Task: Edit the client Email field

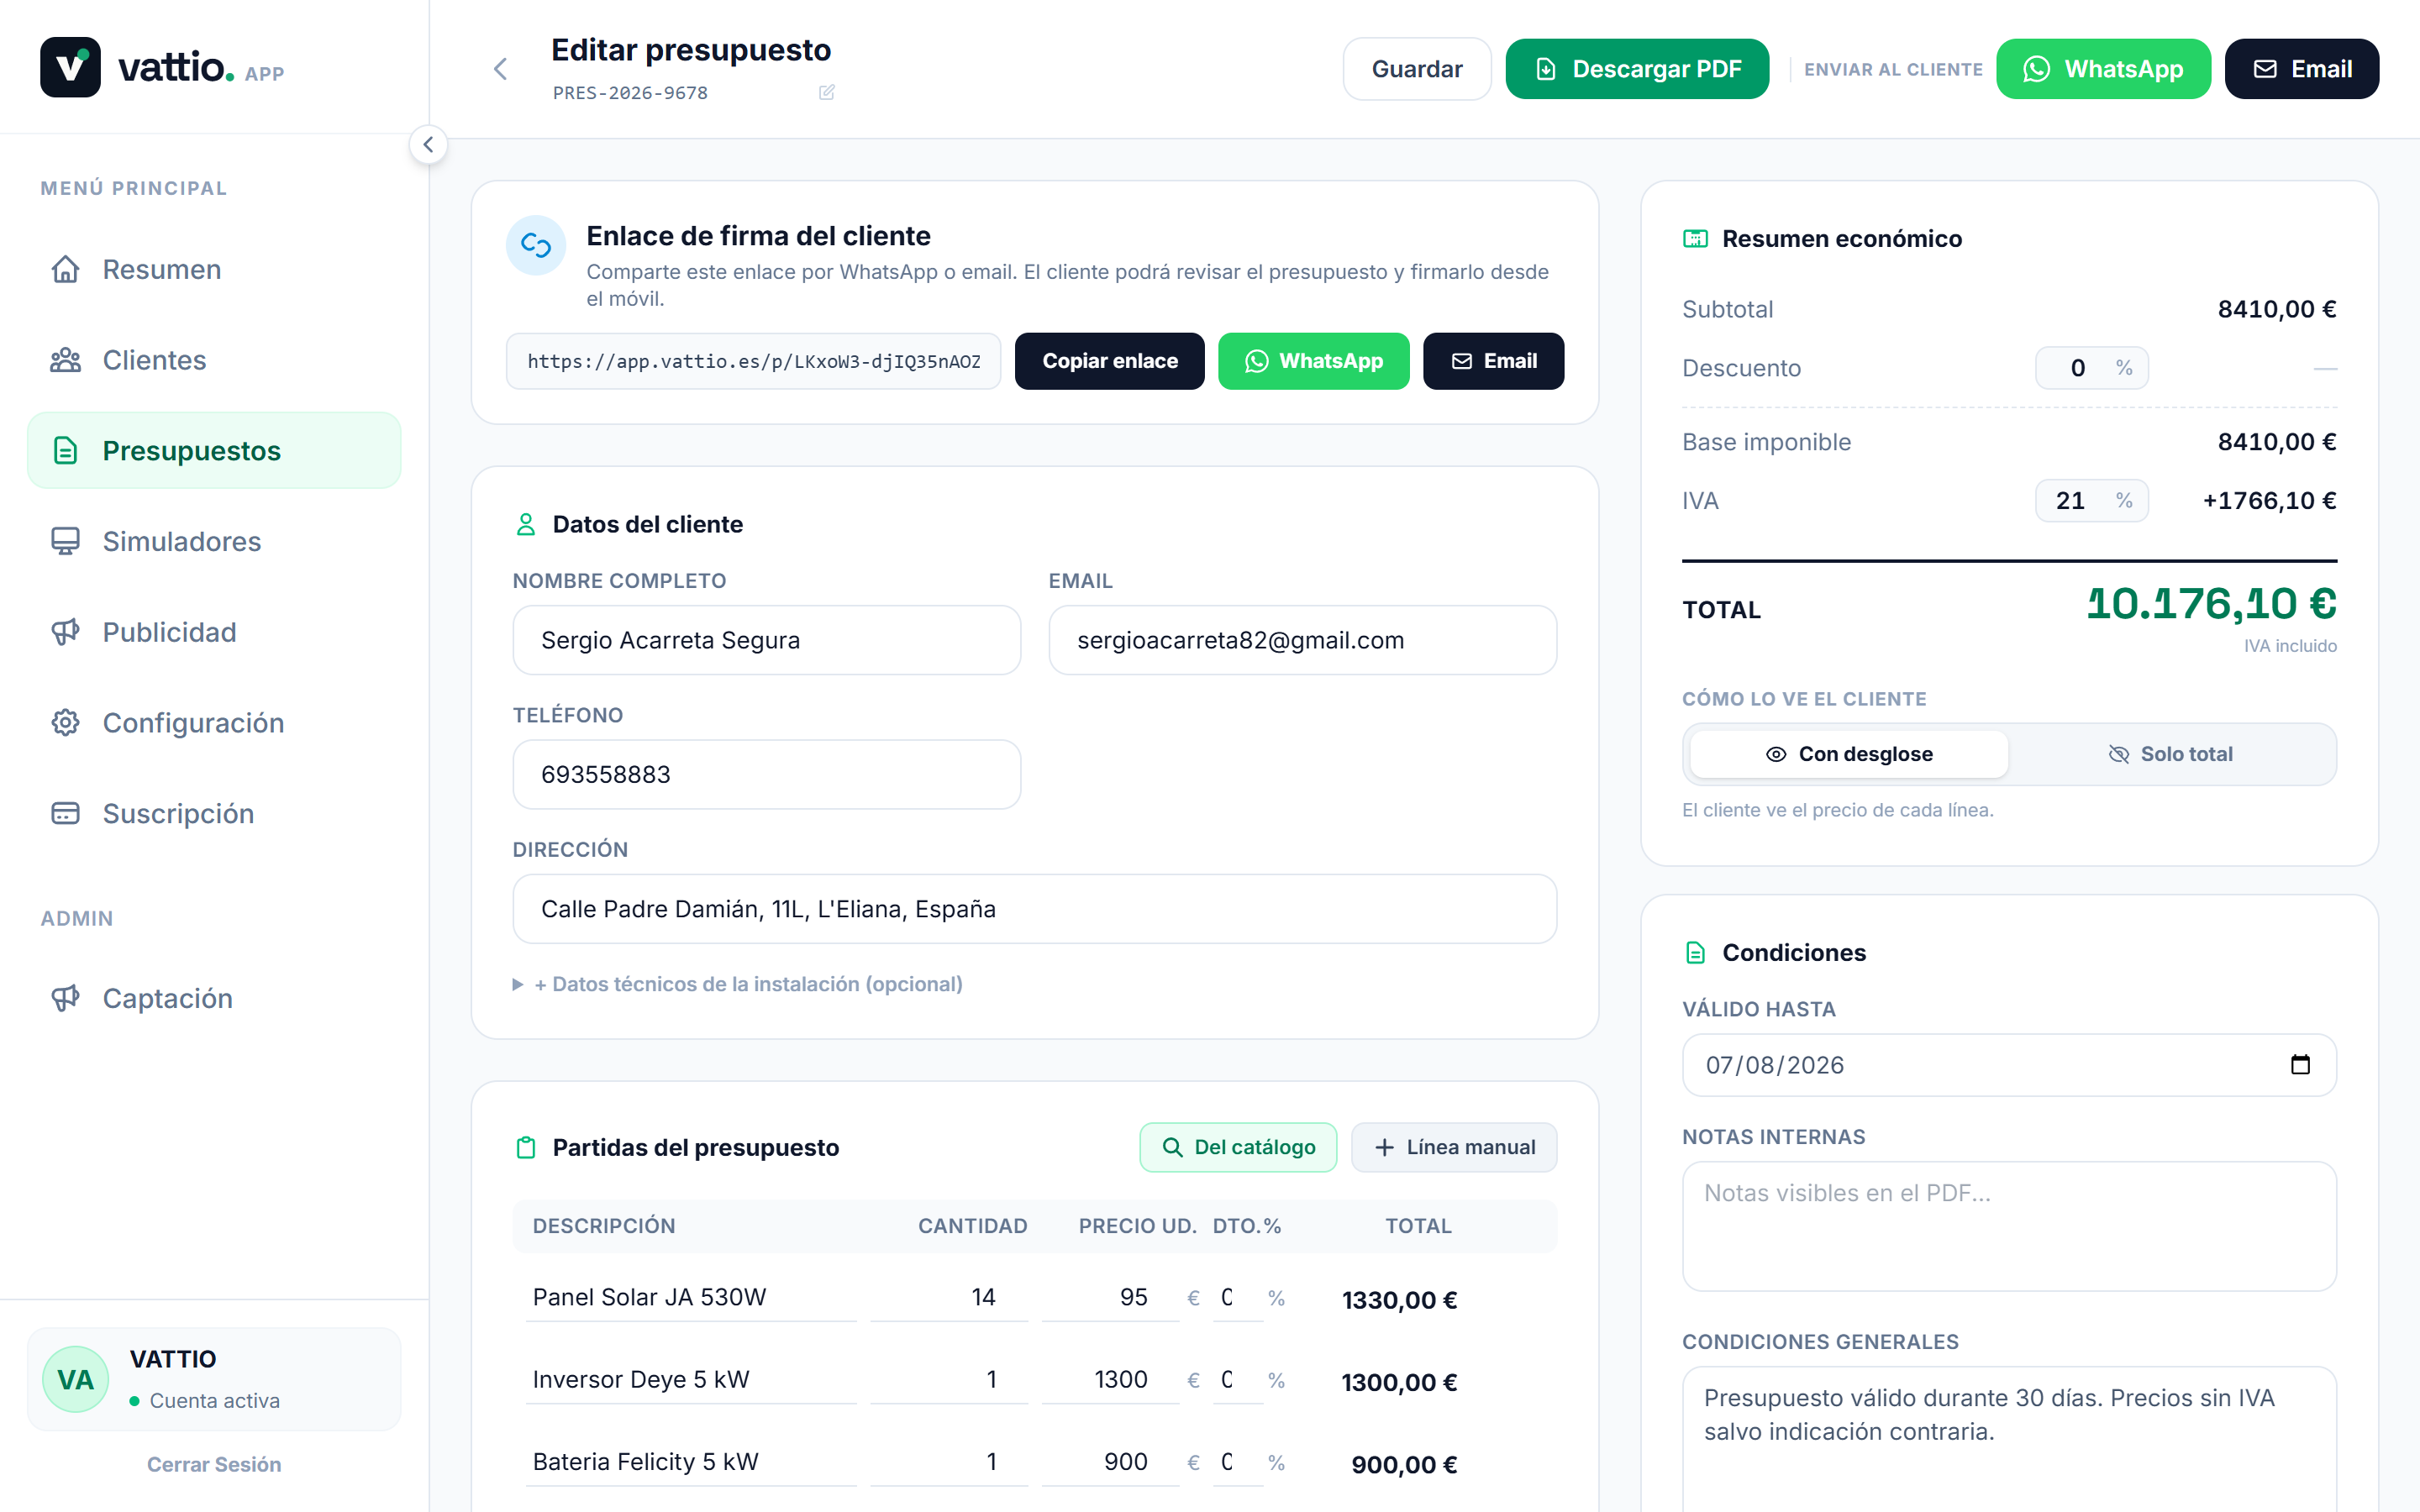Action: (1302, 640)
